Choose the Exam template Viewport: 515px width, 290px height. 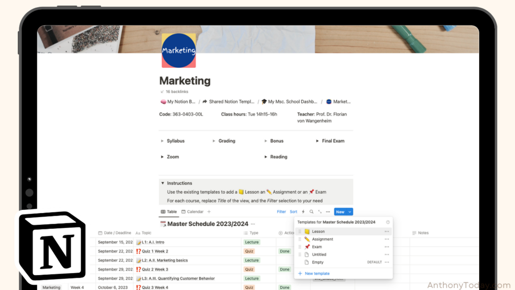click(x=343, y=246)
